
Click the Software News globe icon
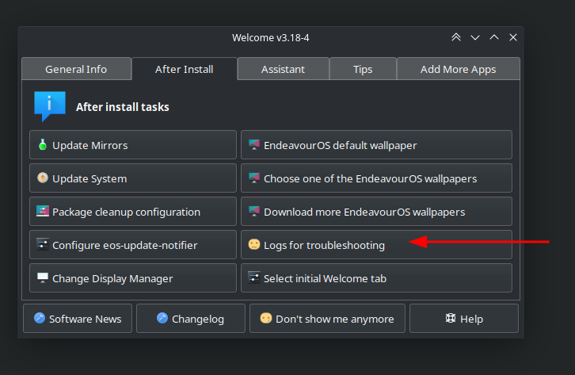point(39,319)
